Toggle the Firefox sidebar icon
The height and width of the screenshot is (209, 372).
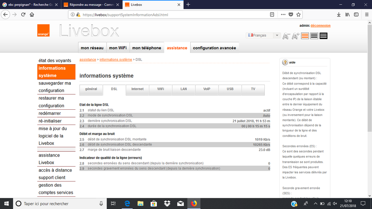point(356,15)
